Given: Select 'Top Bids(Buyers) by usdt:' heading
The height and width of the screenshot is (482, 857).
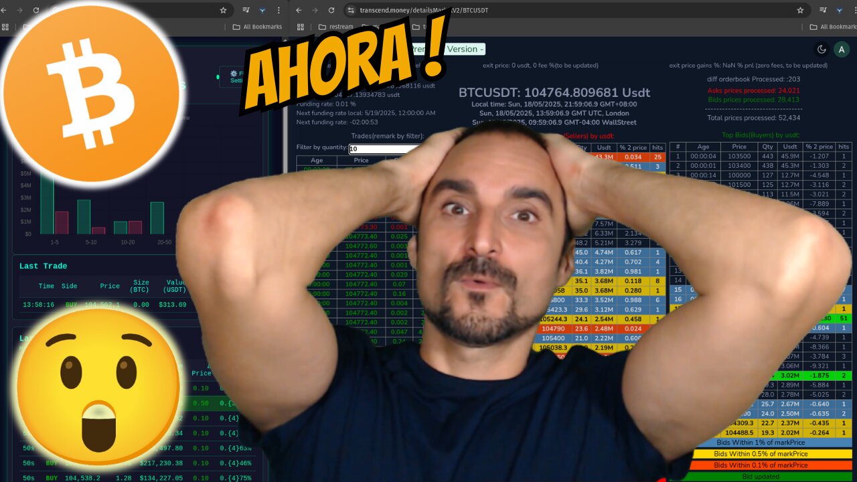Looking at the screenshot, I should (x=761, y=135).
